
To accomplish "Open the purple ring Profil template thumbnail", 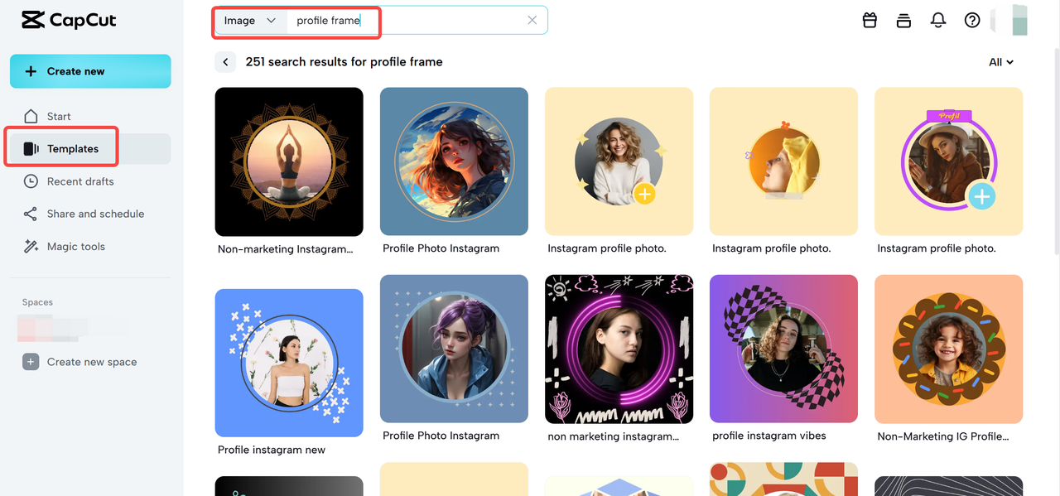I will coord(948,161).
